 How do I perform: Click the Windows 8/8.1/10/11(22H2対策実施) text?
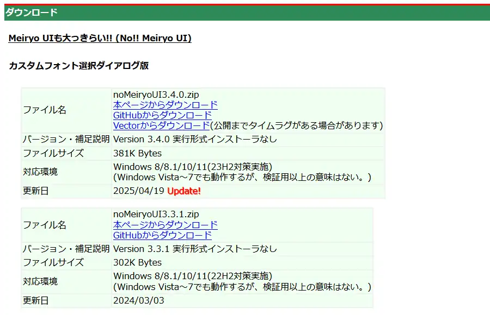pos(193,276)
